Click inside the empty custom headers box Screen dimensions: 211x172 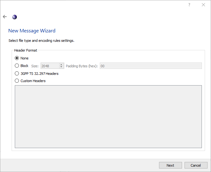coord(108,116)
